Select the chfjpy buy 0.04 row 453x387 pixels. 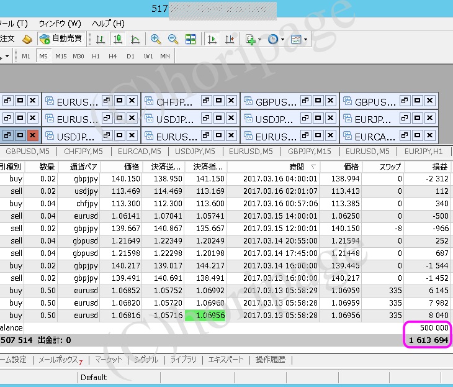(x=225, y=204)
